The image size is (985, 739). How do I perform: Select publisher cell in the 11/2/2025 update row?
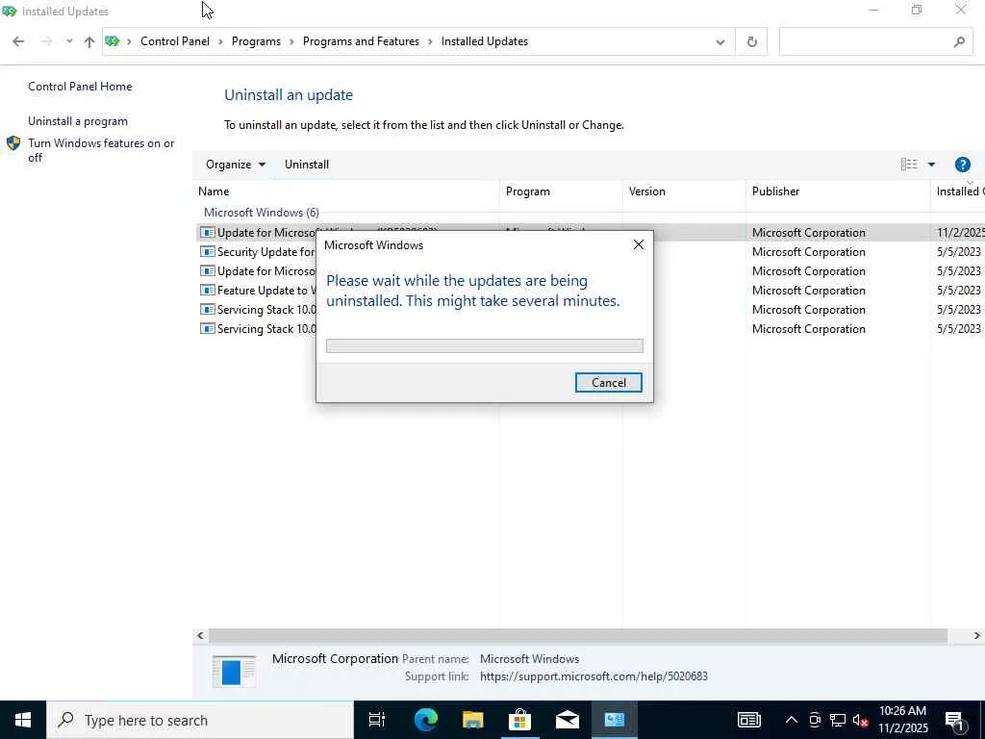point(808,233)
